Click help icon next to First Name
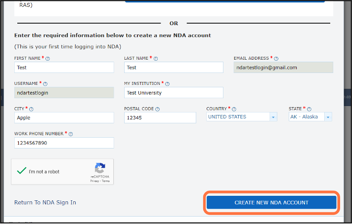Viewport: 352px width, 224px height. tap(47, 59)
